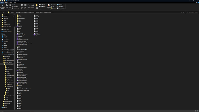Open the Easy access dropdown
This screenshot has height=112, width=199.
(42, 6)
